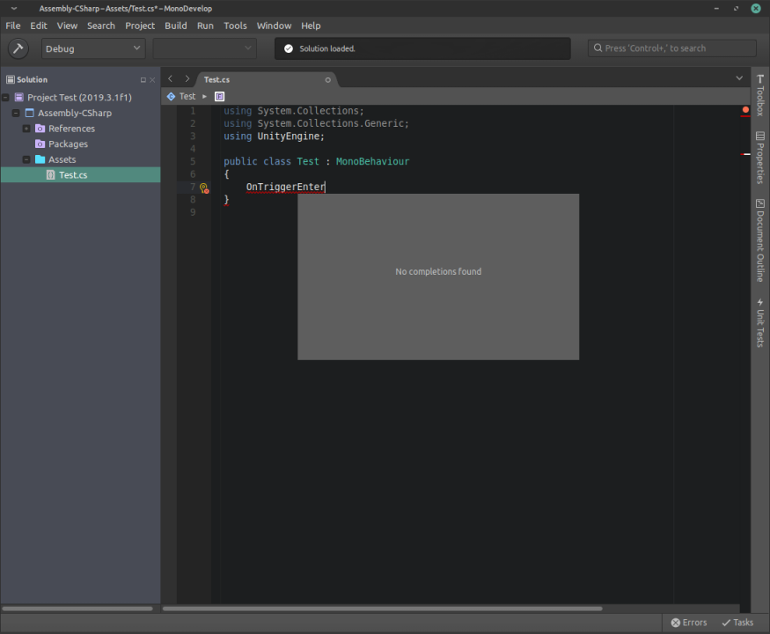Image resolution: width=770 pixels, height=634 pixels.
Task: Select the Test class icon in breadcrumb
Action: coord(172,96)
